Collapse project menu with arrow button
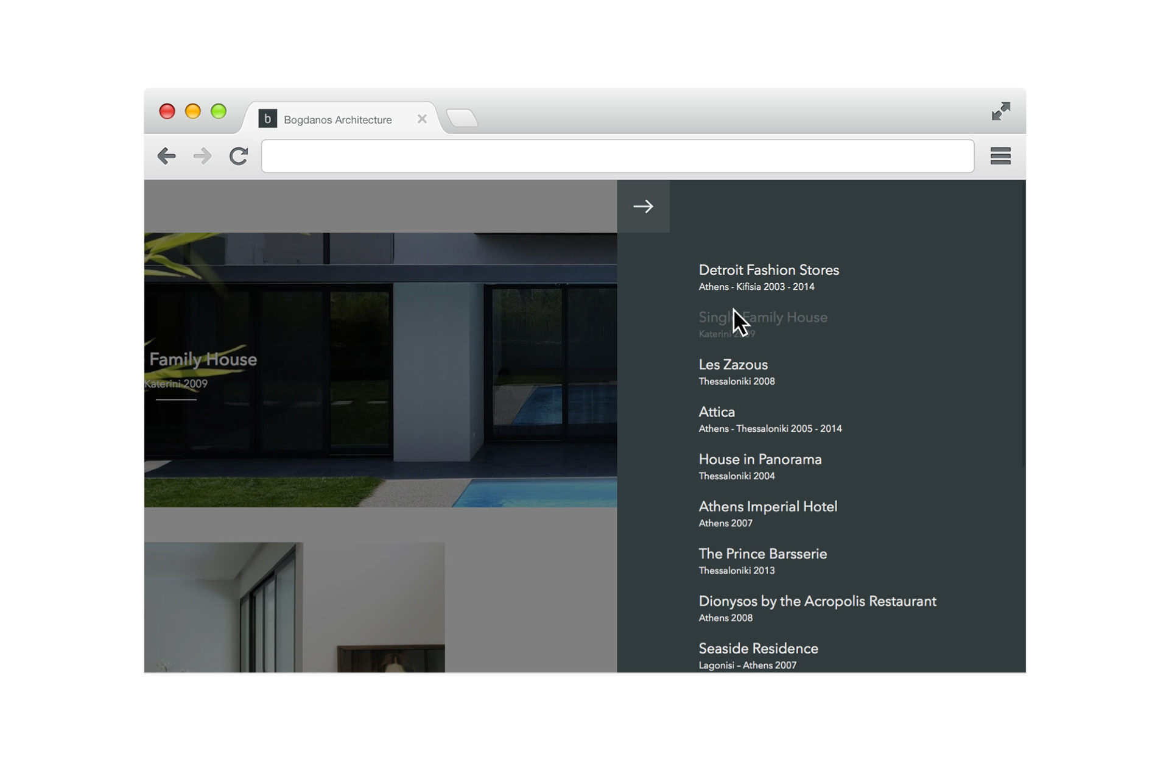 coord(643,206)
